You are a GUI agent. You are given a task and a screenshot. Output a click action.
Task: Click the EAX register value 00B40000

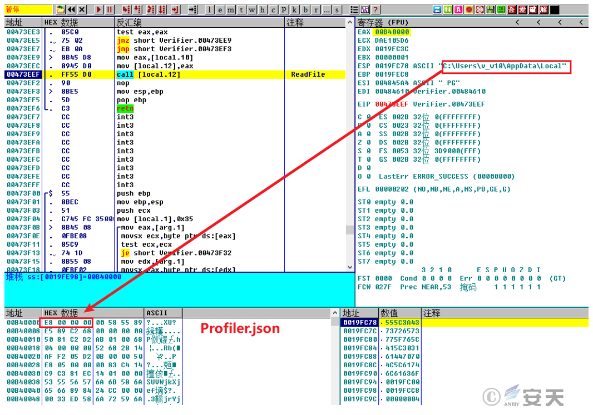click(x=391, y=32)
